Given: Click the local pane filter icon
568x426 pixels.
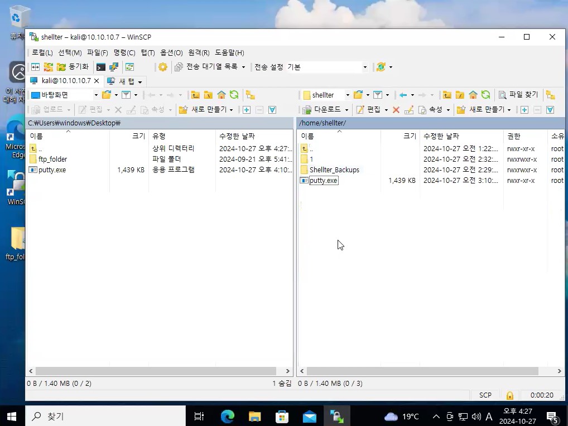Looking at the screenshot, I should click(126, 95).
